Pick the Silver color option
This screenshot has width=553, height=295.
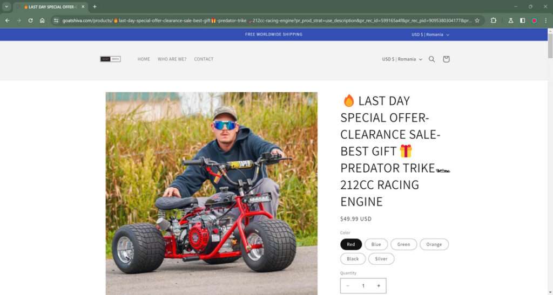(x=381, y=259)
